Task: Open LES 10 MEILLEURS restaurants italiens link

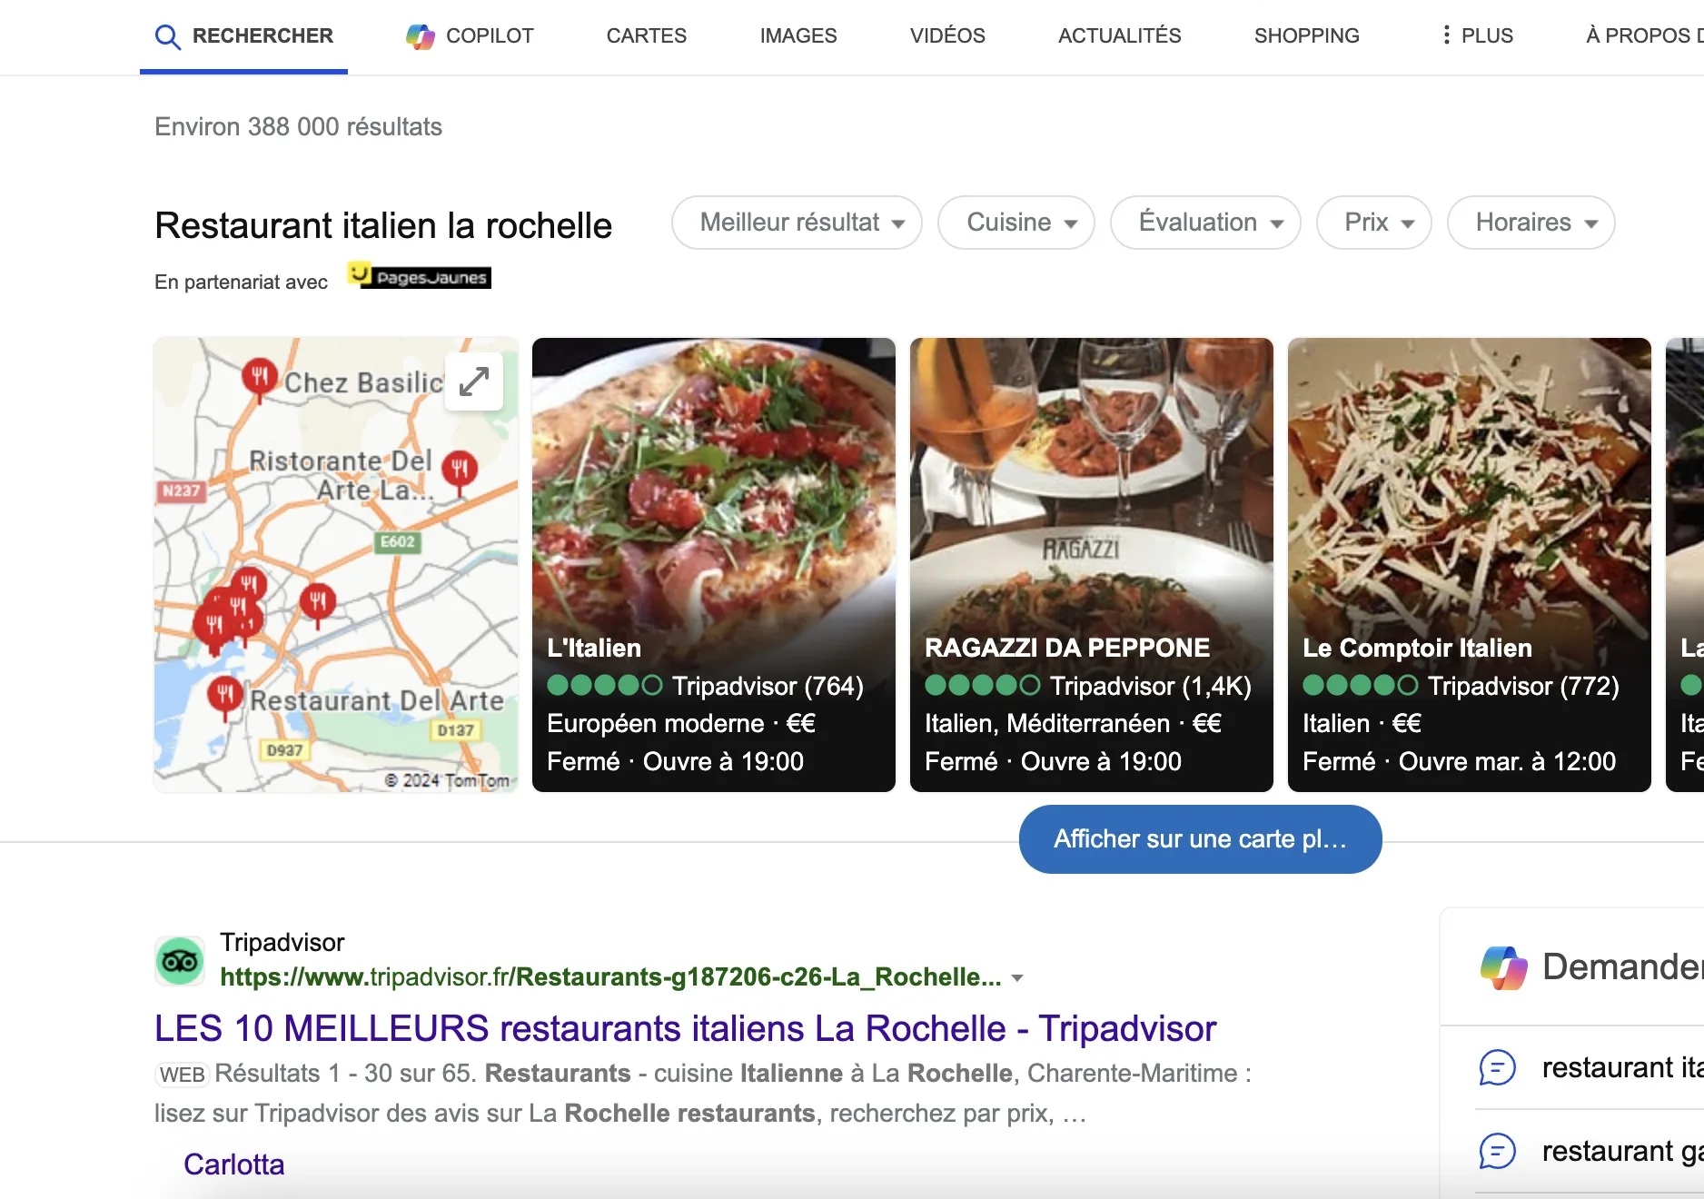Action: point(685,1028)
